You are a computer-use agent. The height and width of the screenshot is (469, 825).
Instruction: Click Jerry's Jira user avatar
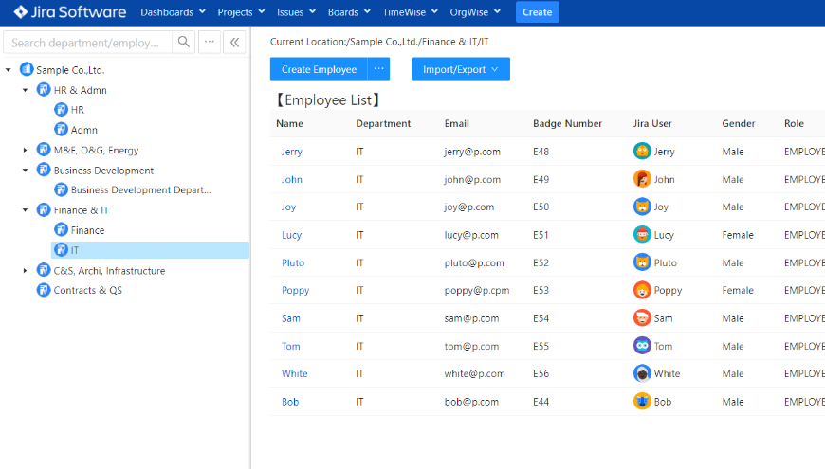point(642,152)
